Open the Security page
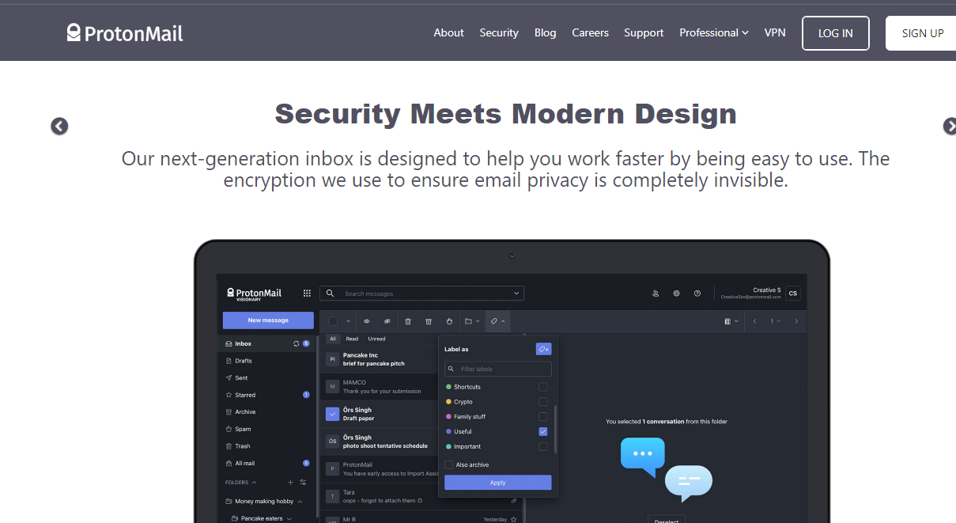 (499, 32)
